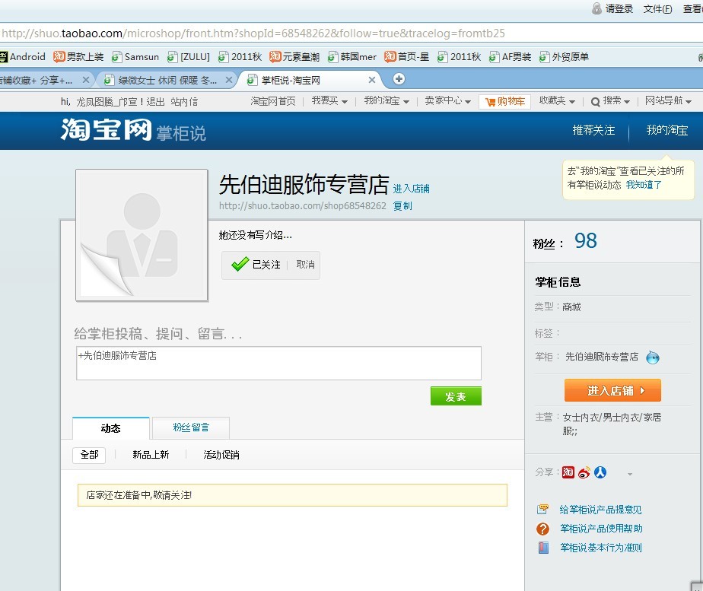Open the shopping cart 购物车
The height and width of the screenshot is (591, 703).
click(505, 102)
